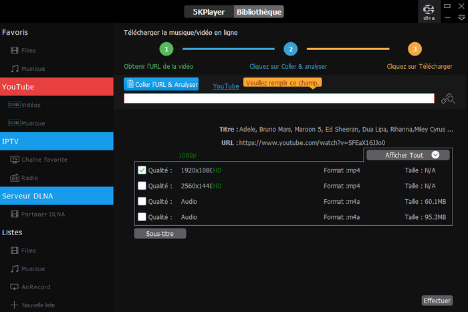468x312 pixels.
Task: Click the AirRecord icon in Listes
Action: (x=15, y=287)
